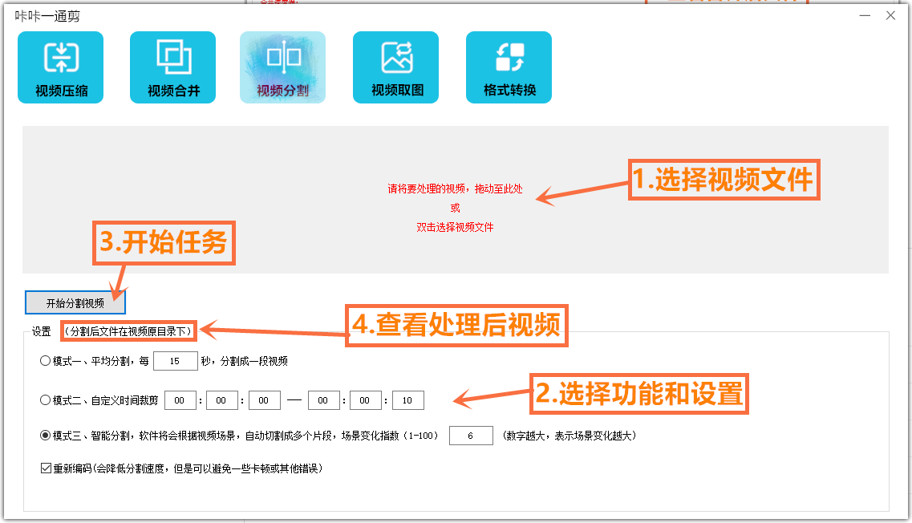Click the end-time hours field
912x523 pixels.
324,399
